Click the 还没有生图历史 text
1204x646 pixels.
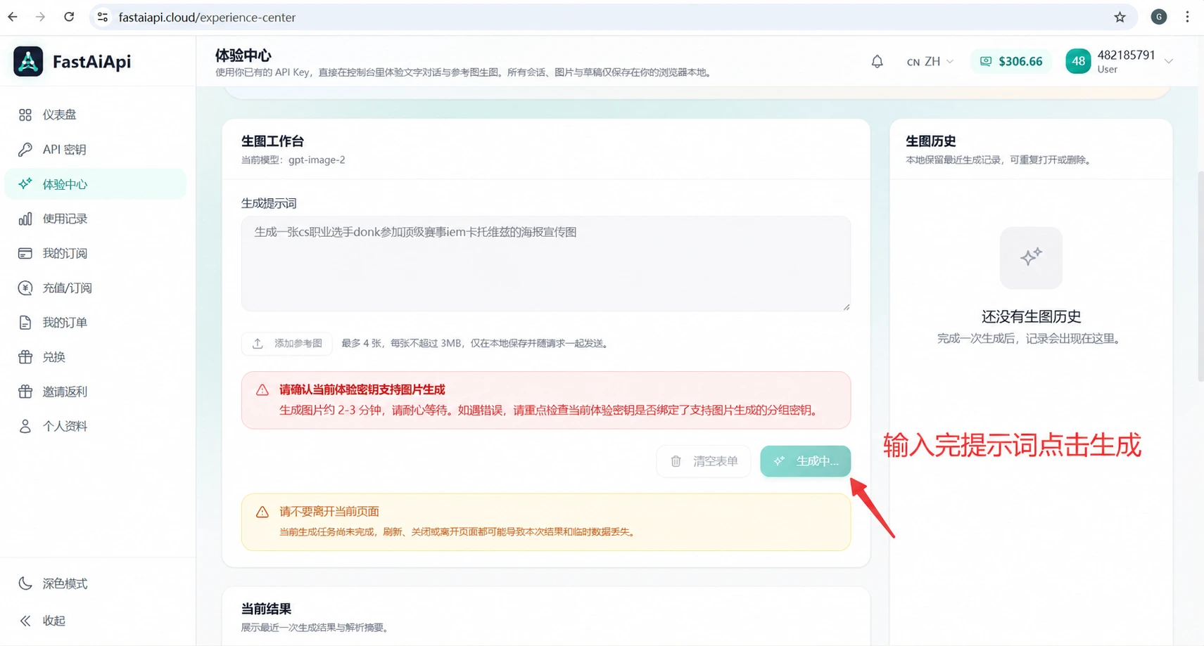point(1031,316)
